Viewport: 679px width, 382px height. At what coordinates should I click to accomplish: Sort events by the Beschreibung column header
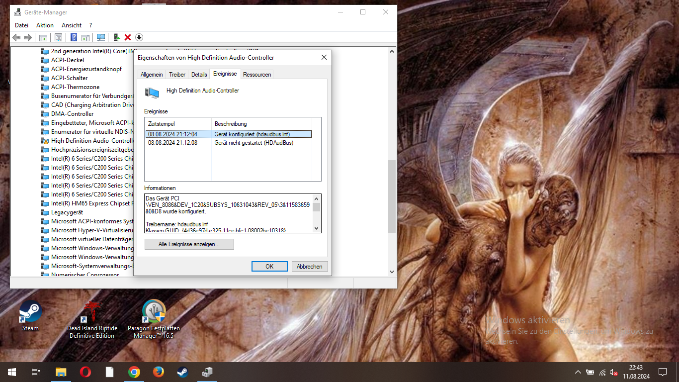[261, 123]
